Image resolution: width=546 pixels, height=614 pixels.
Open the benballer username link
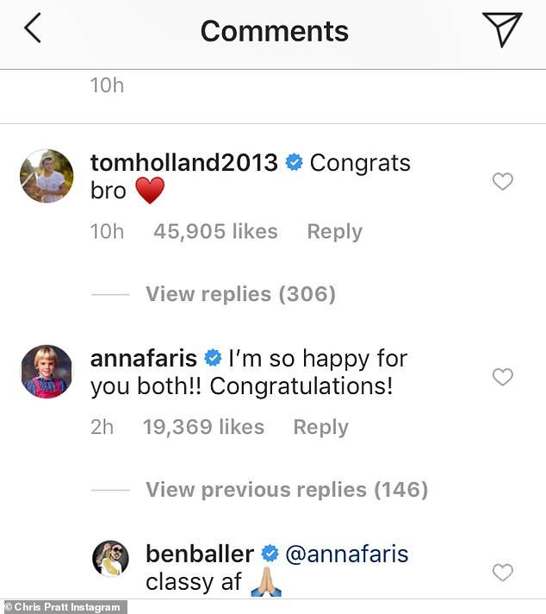200,554
